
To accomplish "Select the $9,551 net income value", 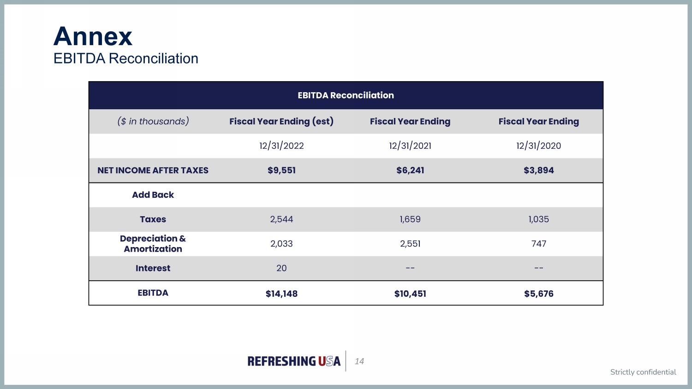I will (x=281, y=170).
